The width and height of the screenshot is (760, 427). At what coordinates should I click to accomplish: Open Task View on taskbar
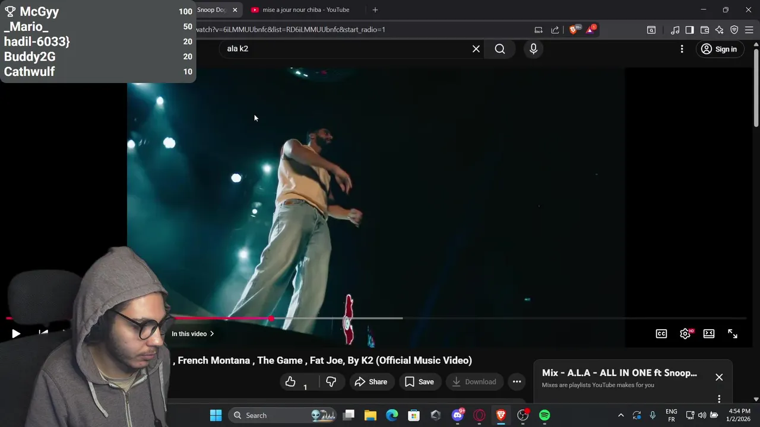pyautogui.click(x=349, y=415)
